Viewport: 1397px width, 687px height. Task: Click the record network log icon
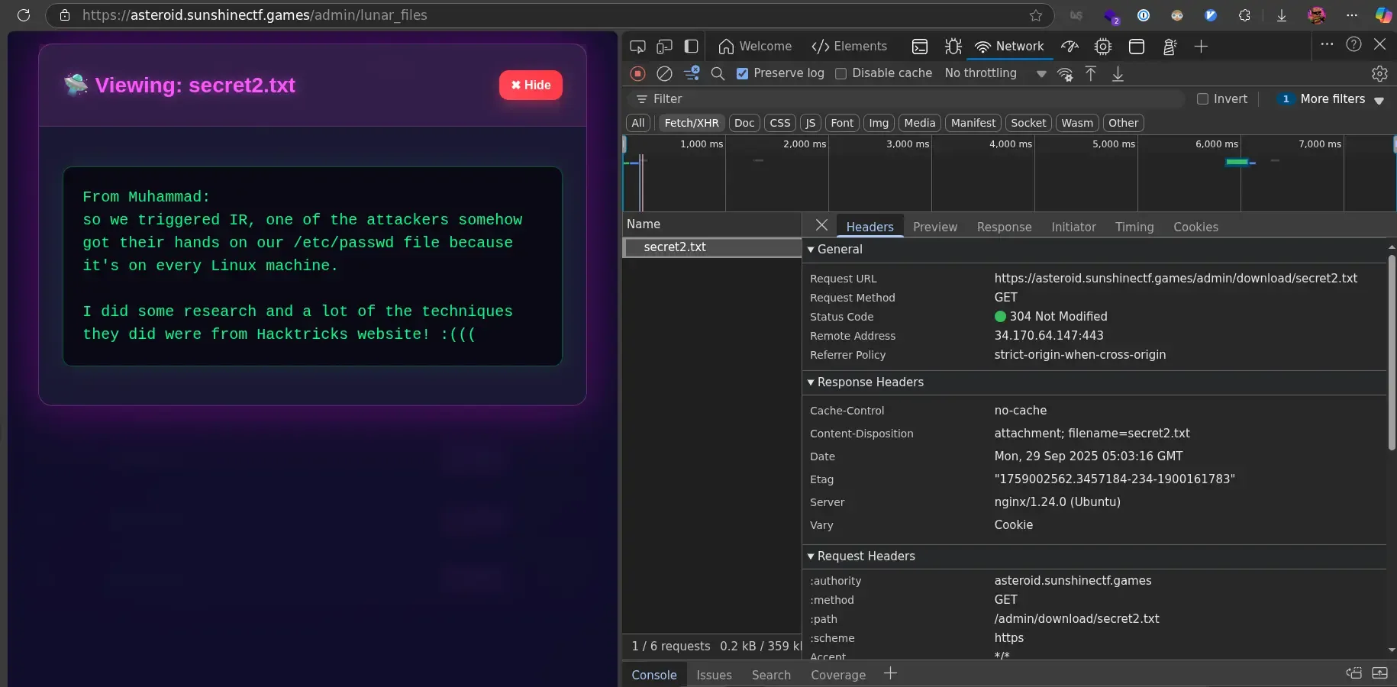click(638, 73)
